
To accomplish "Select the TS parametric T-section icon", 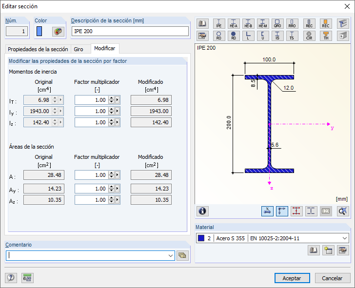I will [292, 36].
